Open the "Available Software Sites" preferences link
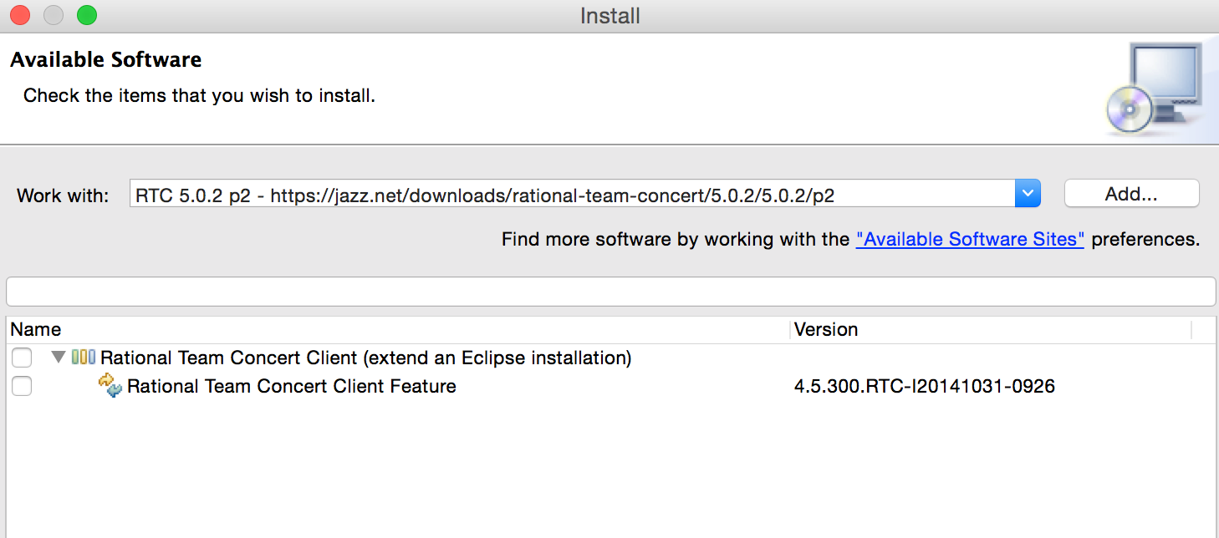The height and width of the screenshot is (538, 1219). click(970, 239)
